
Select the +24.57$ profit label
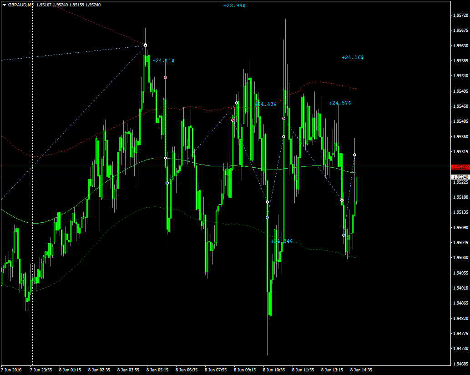[x=340, y=103]
